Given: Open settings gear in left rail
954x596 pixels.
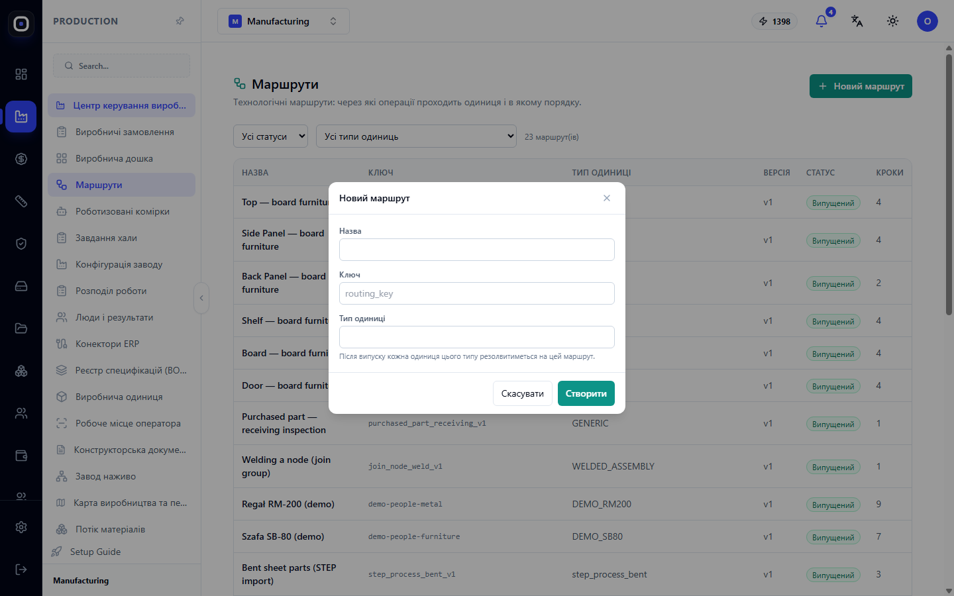Looking at the screenshot, I should coord(21,527).
